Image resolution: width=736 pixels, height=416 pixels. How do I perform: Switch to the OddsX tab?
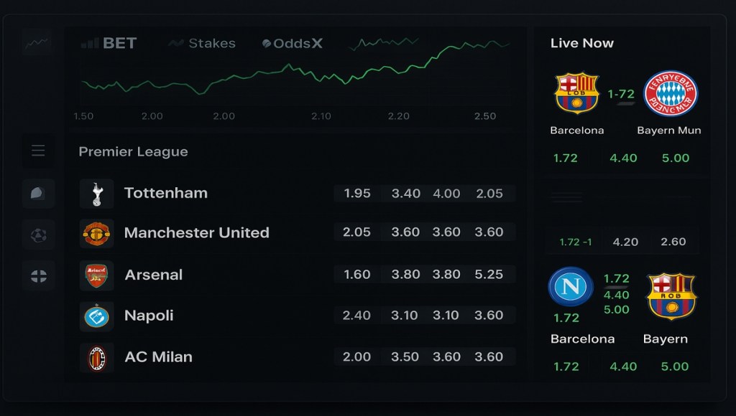click(x=292, y=43)
